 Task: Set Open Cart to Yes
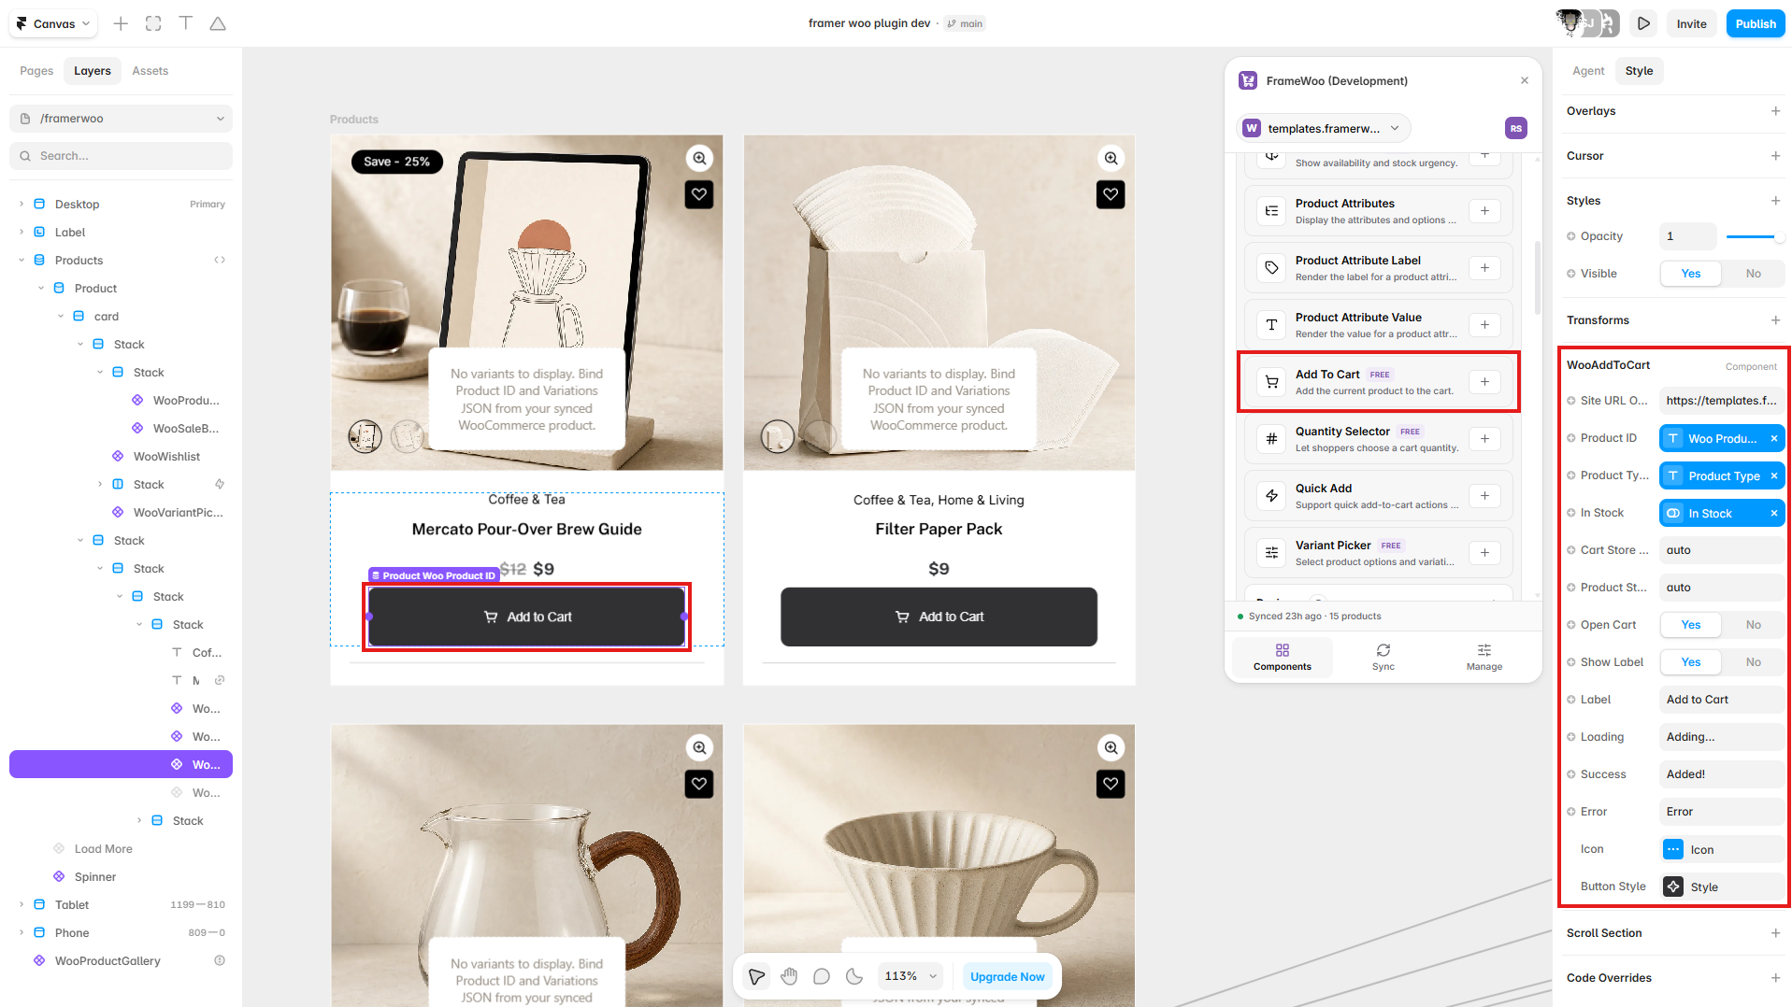click(x=1690, y=625)
